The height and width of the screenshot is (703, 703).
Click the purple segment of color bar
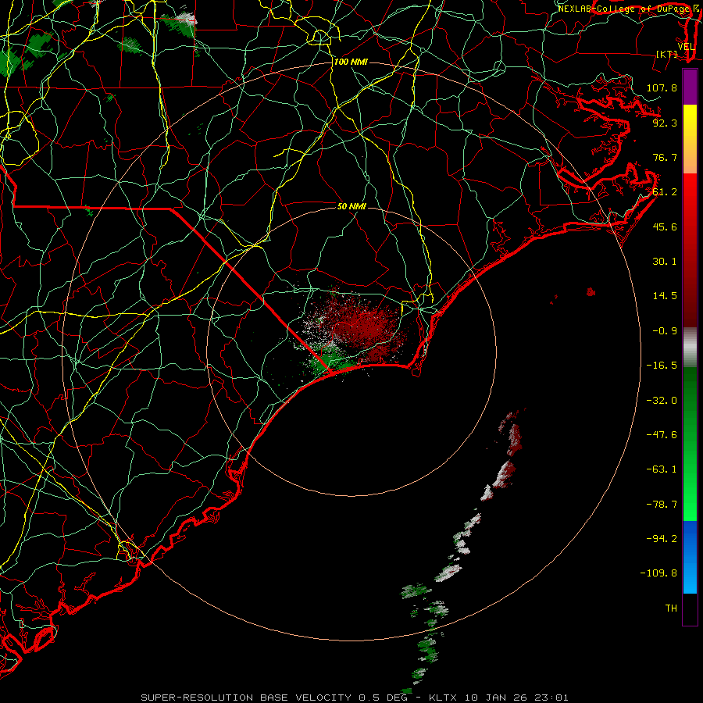[x=690, y=87]
